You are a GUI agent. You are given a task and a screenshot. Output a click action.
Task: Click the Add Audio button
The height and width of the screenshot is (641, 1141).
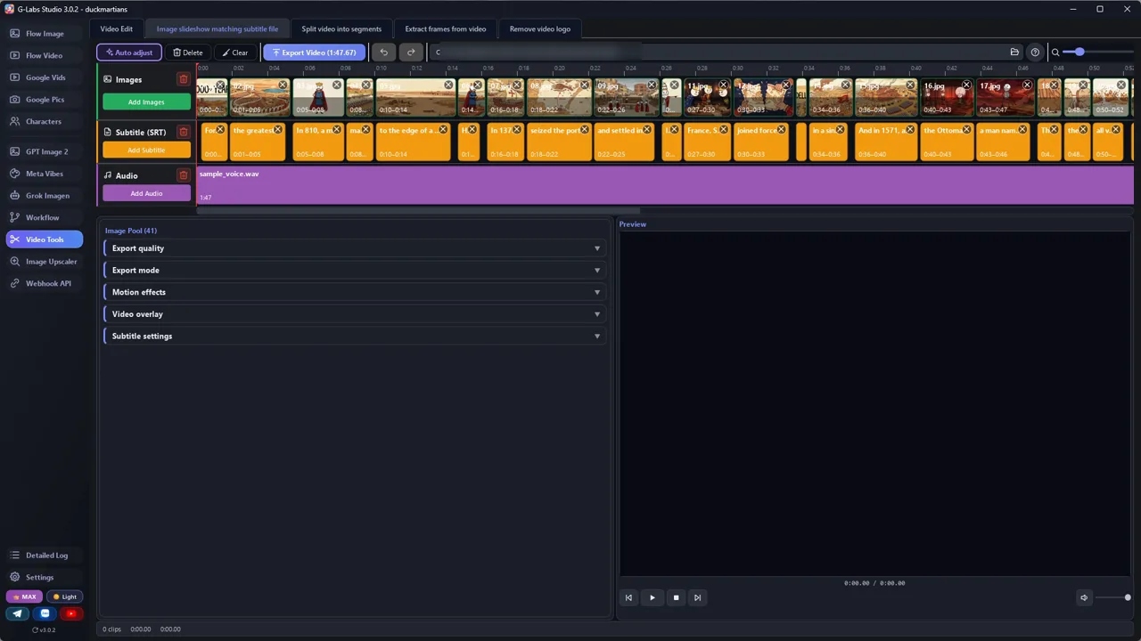[146, 193]
